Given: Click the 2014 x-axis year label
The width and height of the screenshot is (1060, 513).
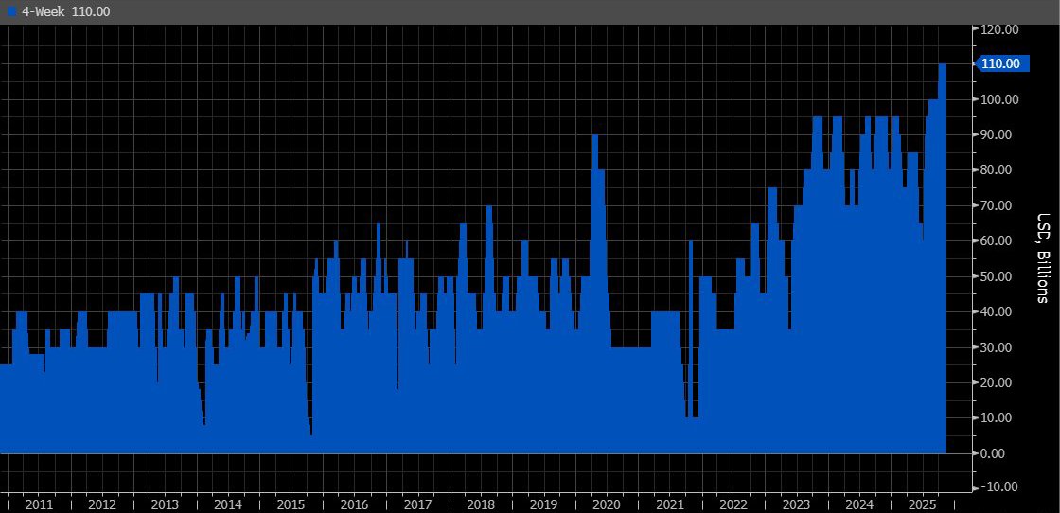Looking at the screenshot, I should coord(228,504).
